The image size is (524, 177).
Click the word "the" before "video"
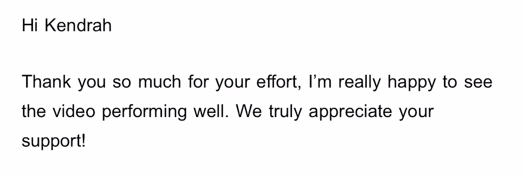(34, 111)
